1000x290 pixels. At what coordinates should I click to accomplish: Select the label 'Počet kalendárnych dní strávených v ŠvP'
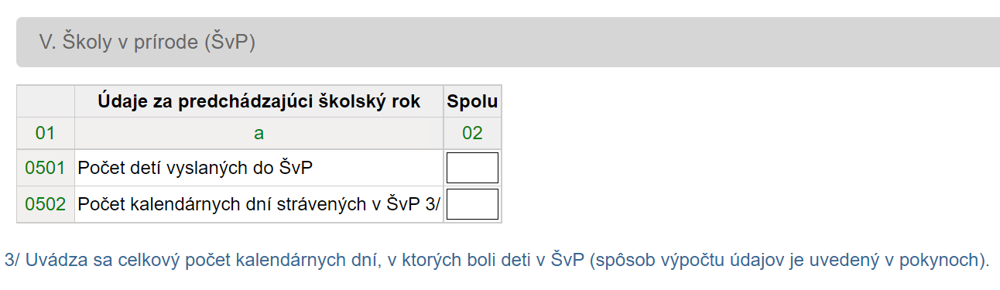(x=248, y=205)
